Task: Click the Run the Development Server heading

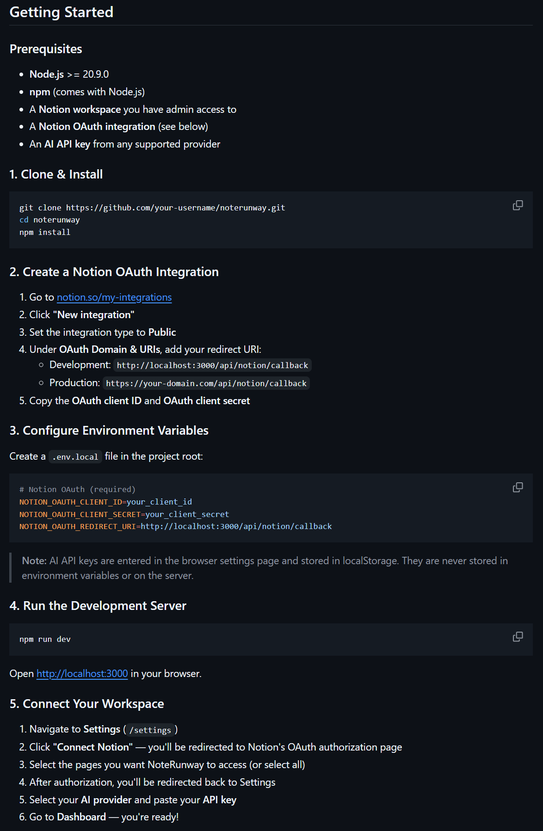Action: point(98,606)
